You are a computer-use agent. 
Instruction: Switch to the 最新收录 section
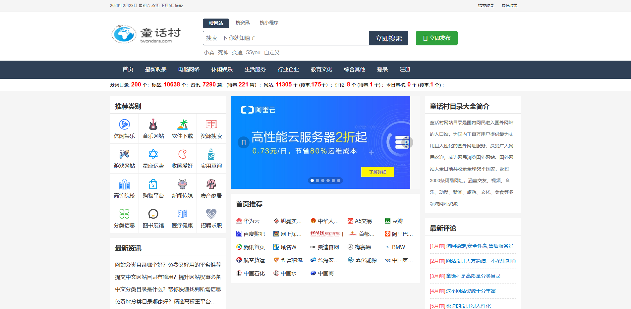(156, 70)
